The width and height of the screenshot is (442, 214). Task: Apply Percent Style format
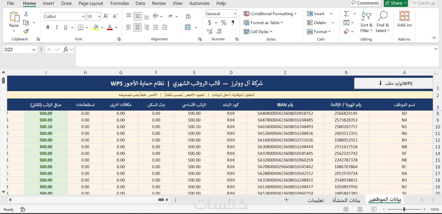click(x=224, y=23)
